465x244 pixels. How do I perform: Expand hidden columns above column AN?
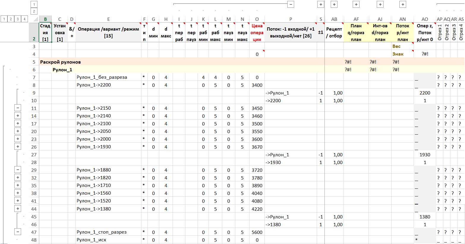click(403, 4)
